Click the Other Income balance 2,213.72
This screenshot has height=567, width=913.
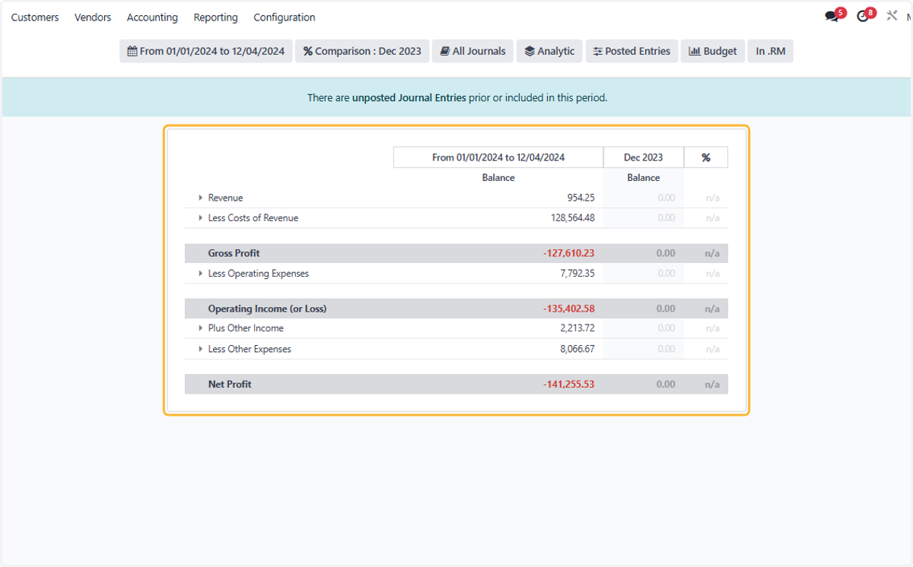[x=577, y=328]
